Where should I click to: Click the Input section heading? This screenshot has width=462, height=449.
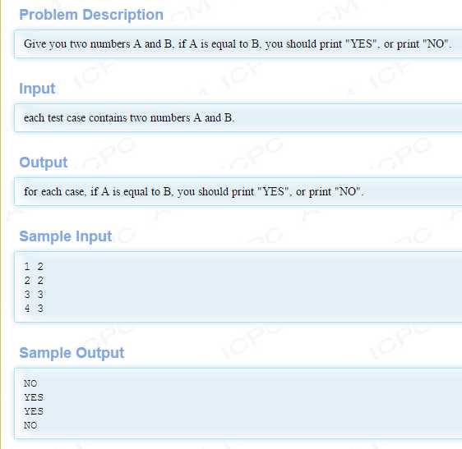click(x=37, y=89)
